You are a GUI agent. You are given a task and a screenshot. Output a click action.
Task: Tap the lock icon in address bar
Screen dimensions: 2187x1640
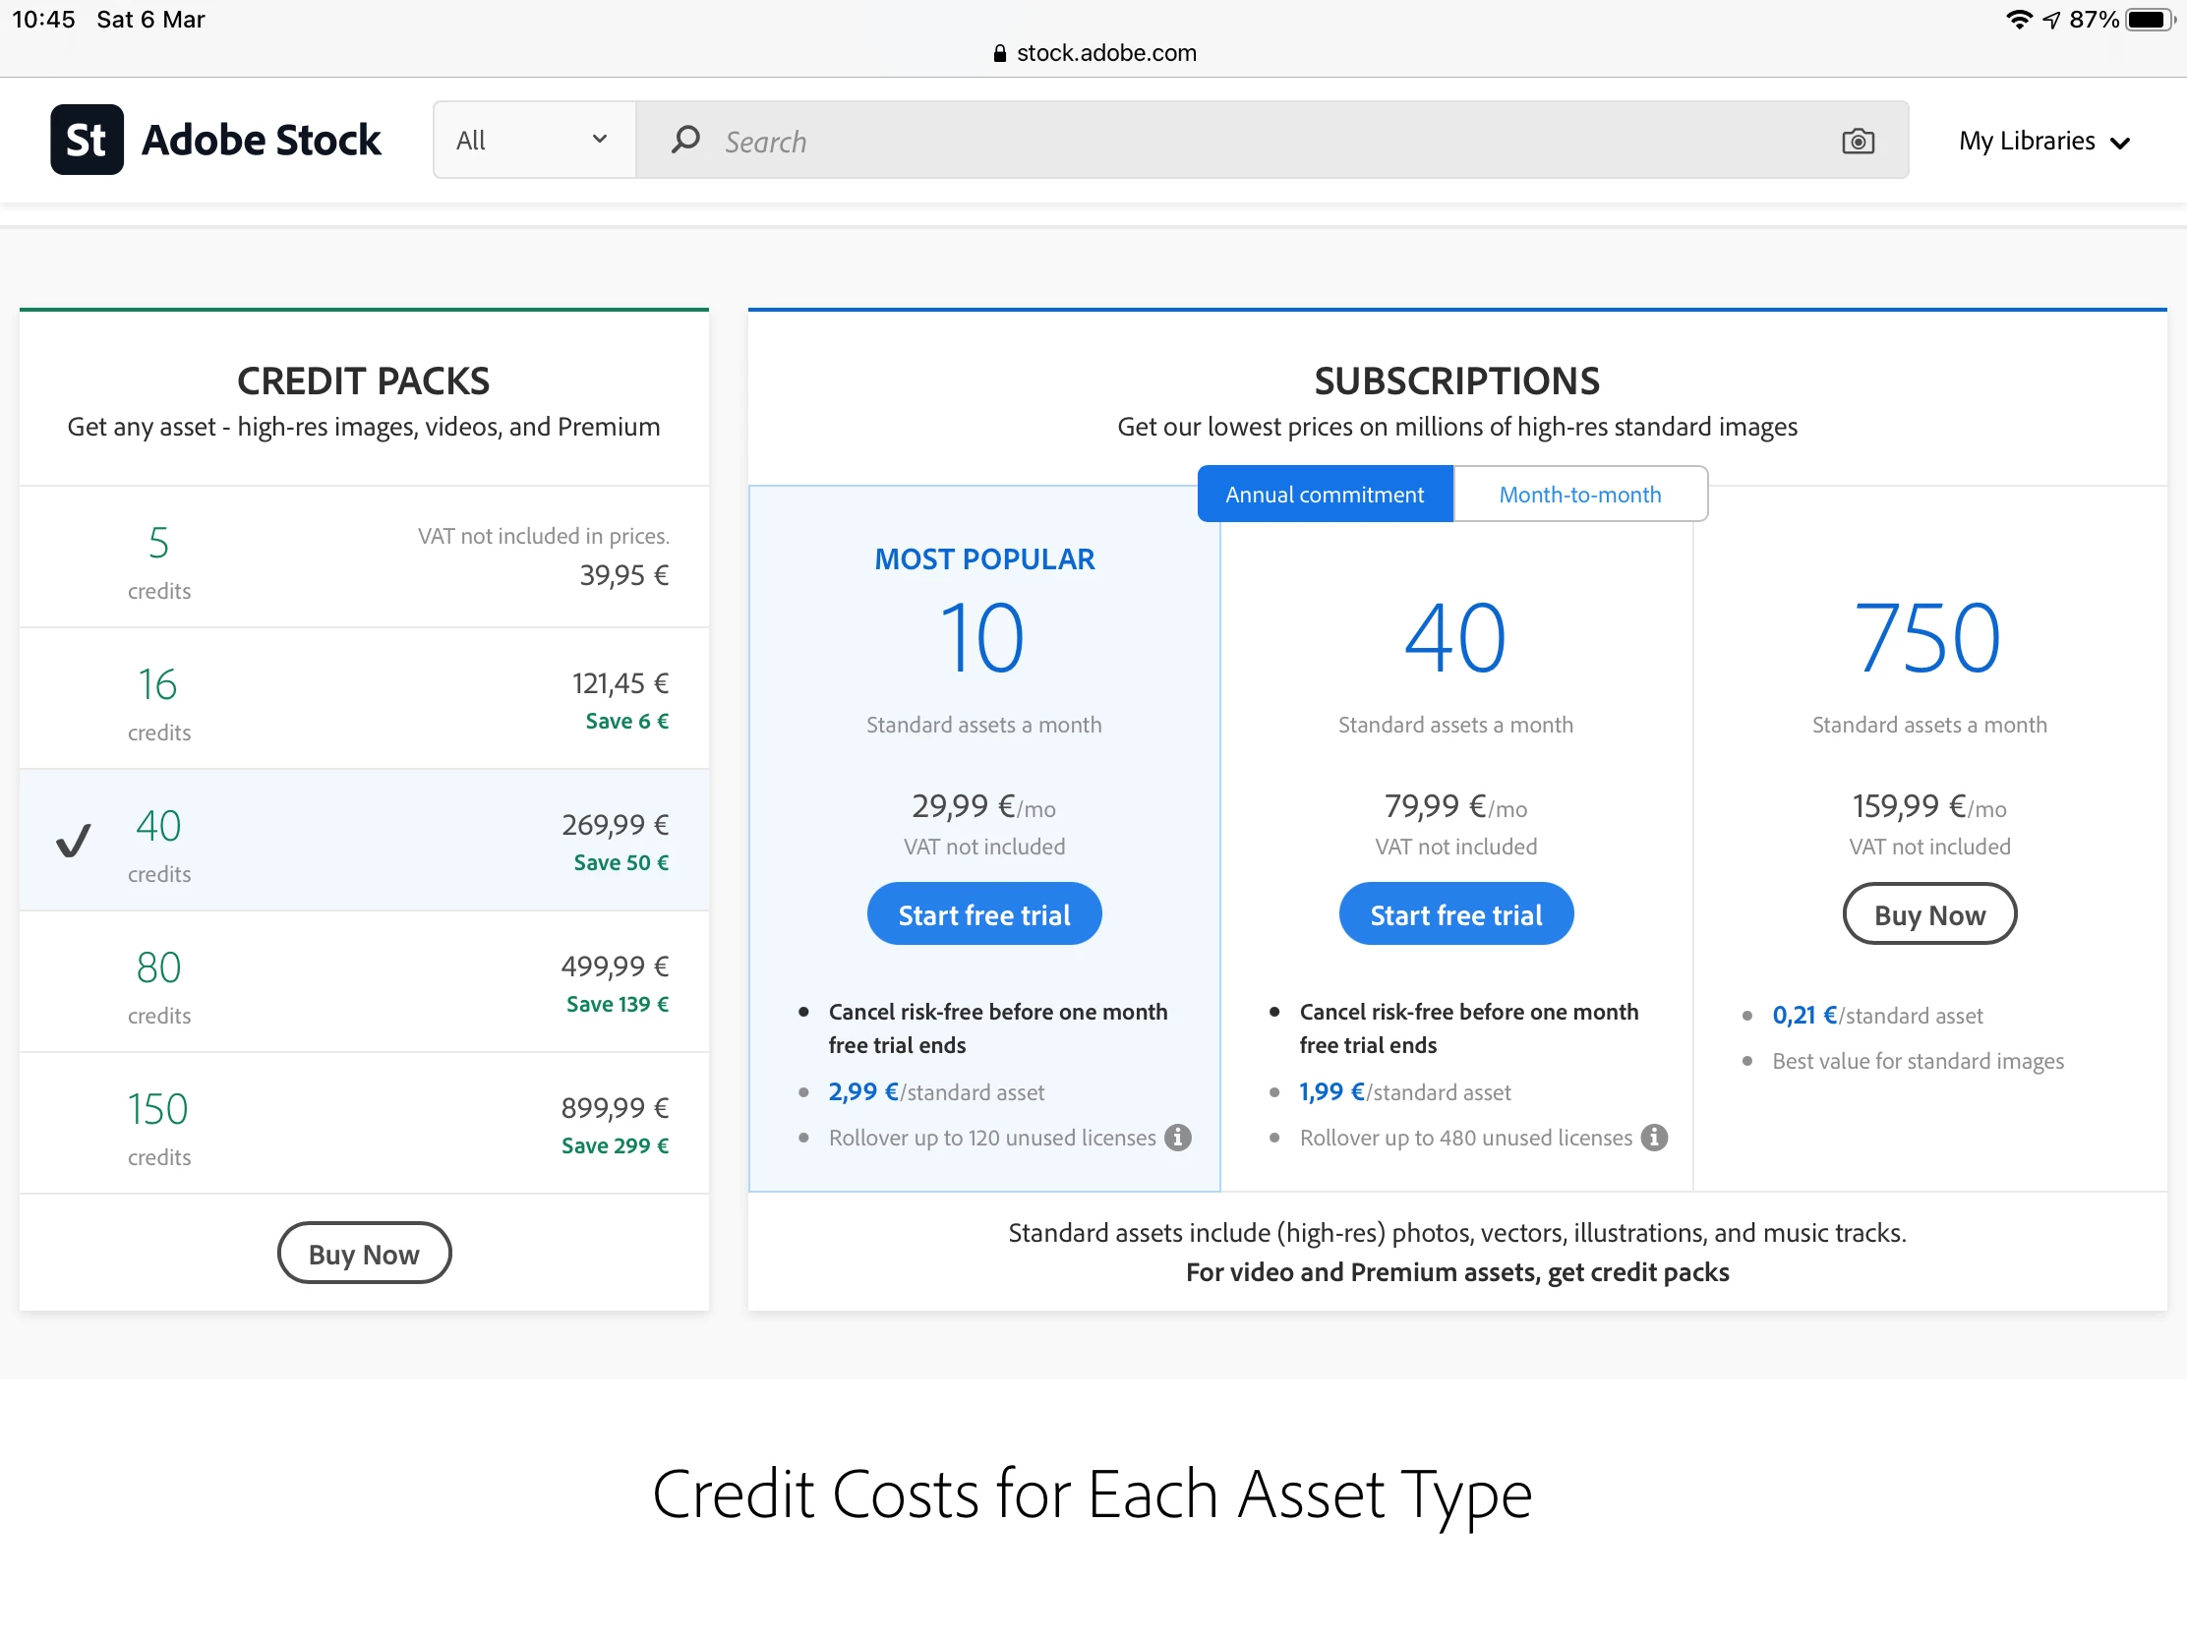point(999,53)
